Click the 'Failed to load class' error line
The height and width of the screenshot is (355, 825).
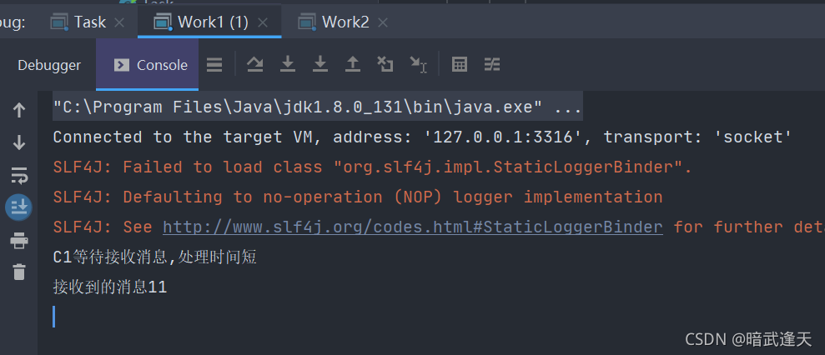(x=373, y=167)
